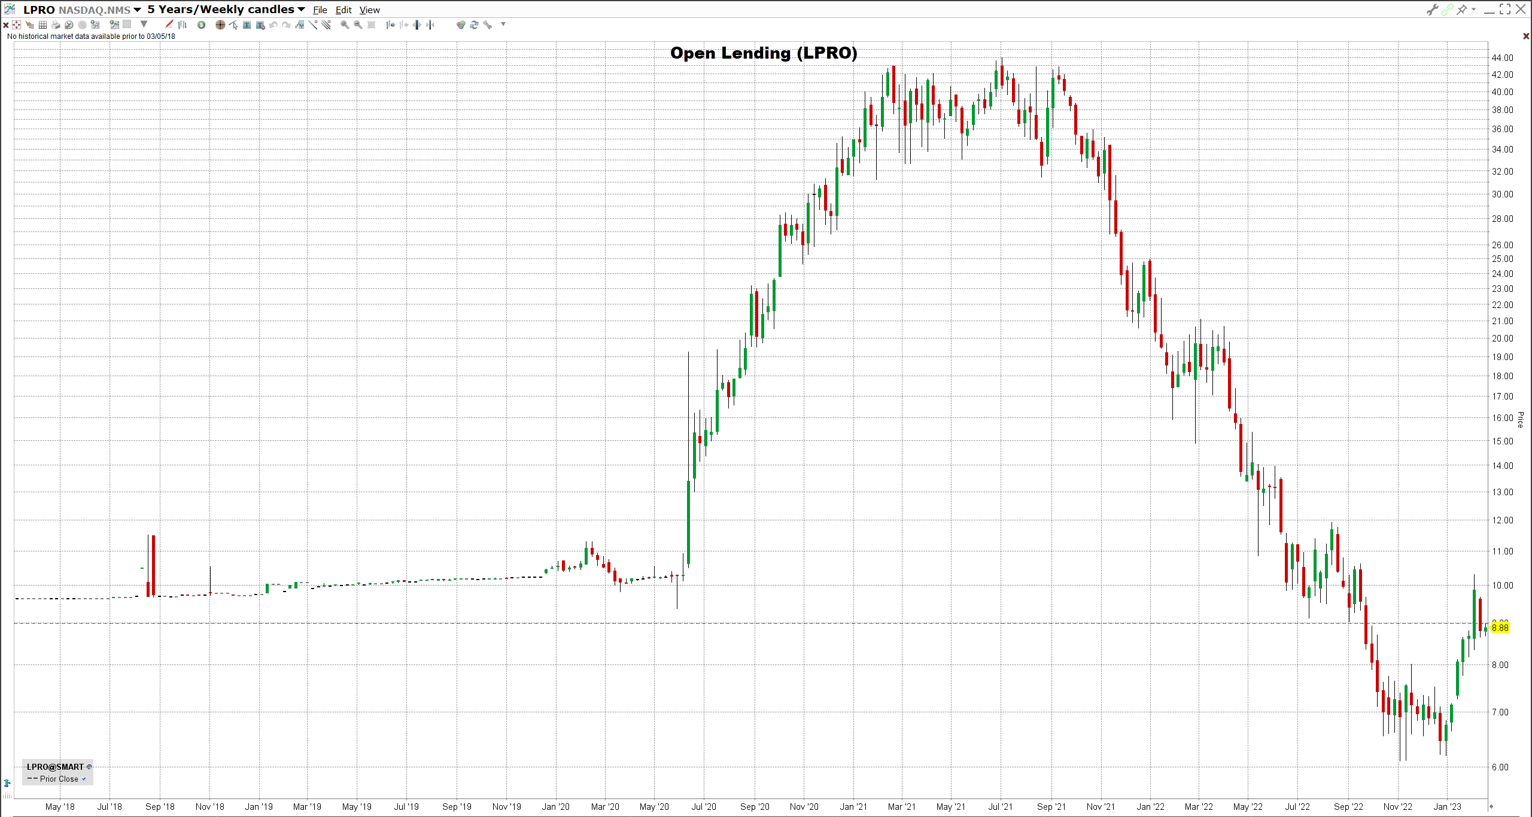Open the File menu
Screen dimensions: 1532x817
point(320,10)
